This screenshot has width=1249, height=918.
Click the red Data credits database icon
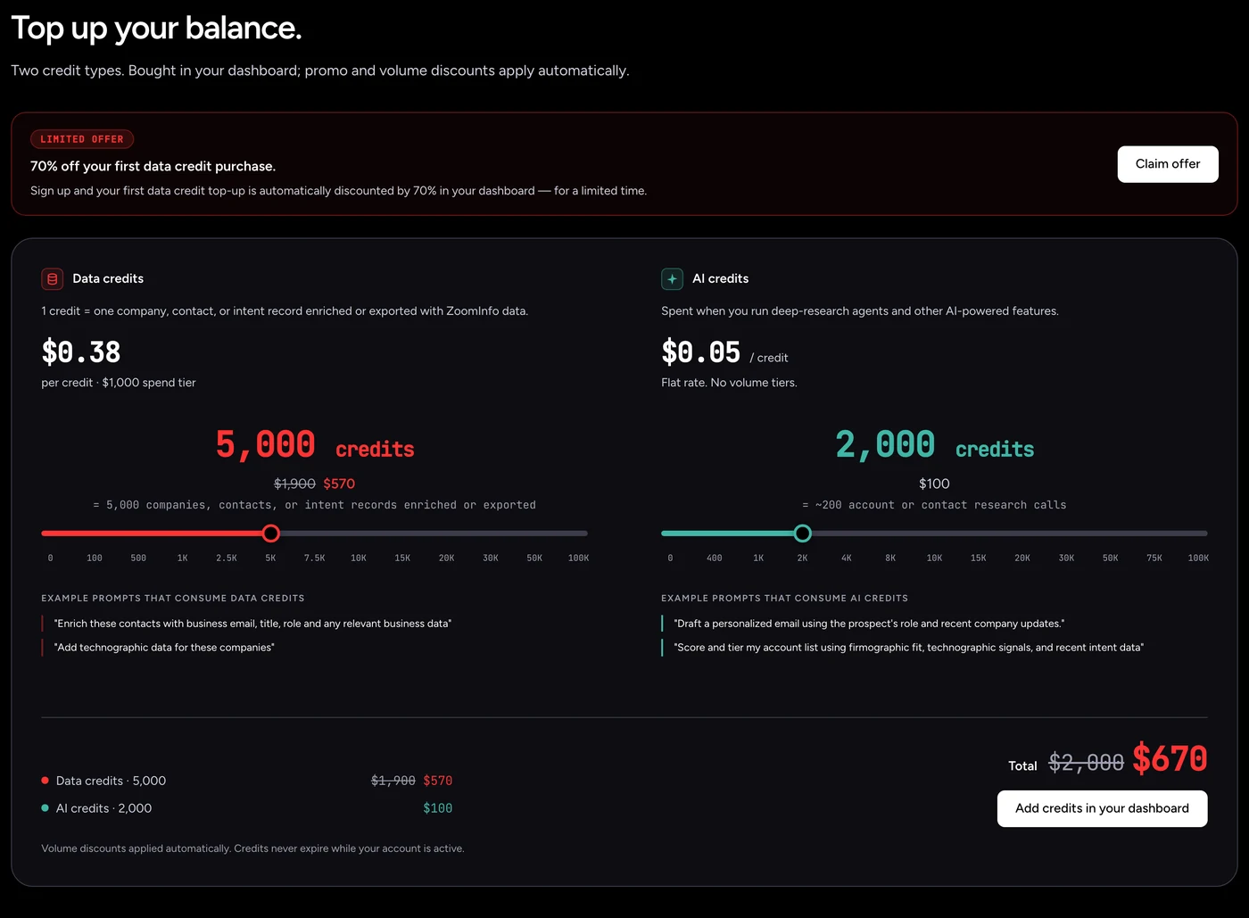[x=52, y=279]
